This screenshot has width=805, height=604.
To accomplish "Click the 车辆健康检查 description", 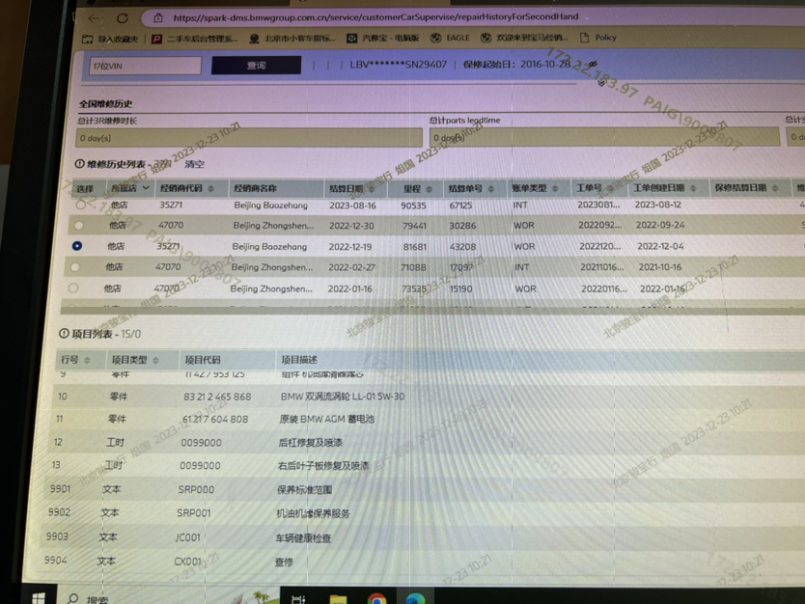I will point(303,538).
